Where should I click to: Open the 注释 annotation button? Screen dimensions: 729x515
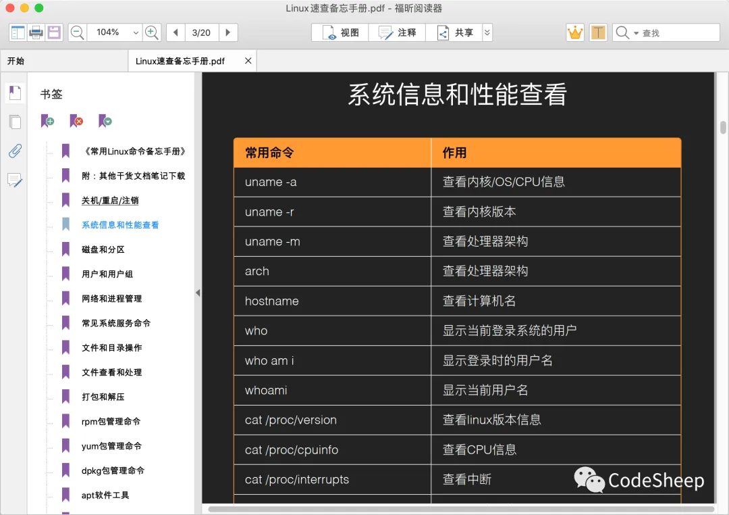[x=397, y=32]
